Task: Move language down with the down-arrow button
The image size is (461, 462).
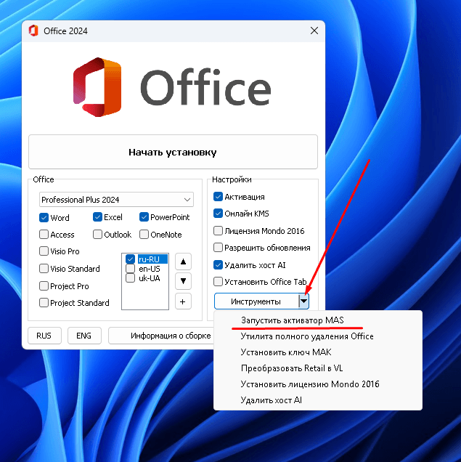Action: click(x=183, y=281)
